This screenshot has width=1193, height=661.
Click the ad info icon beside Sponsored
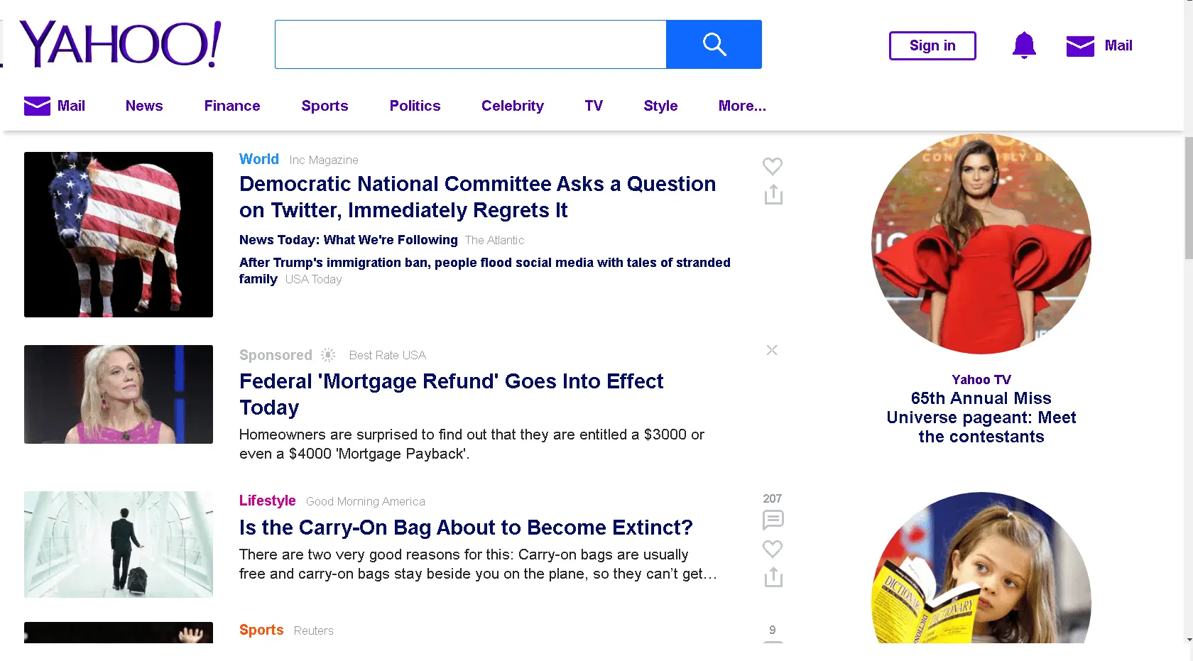click(x=328, y=355)
